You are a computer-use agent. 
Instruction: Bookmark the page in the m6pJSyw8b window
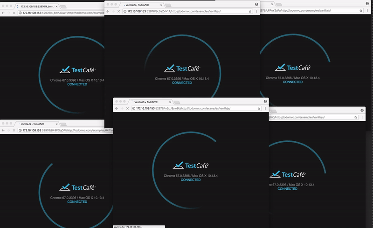pos(259,108)
